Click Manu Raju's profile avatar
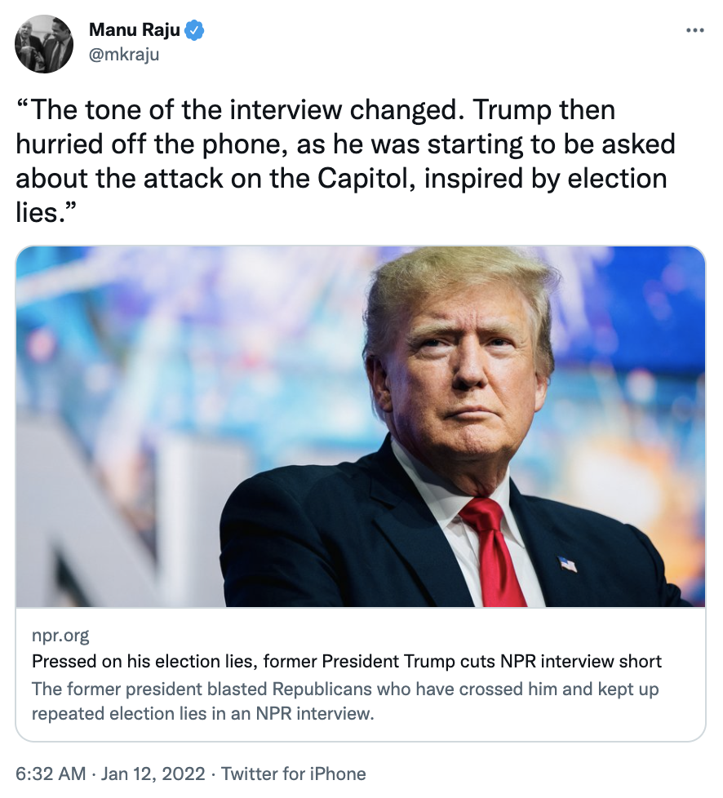 (44, 44)
